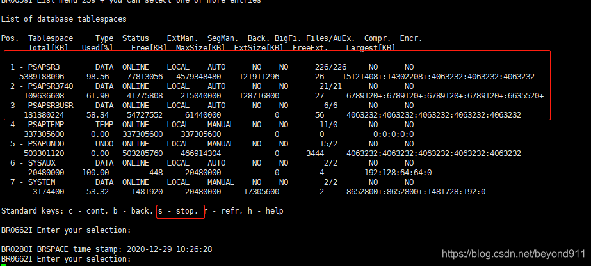The image size is (591, 266).
Task: Click max size value 61440000
Action: [203, 115]
